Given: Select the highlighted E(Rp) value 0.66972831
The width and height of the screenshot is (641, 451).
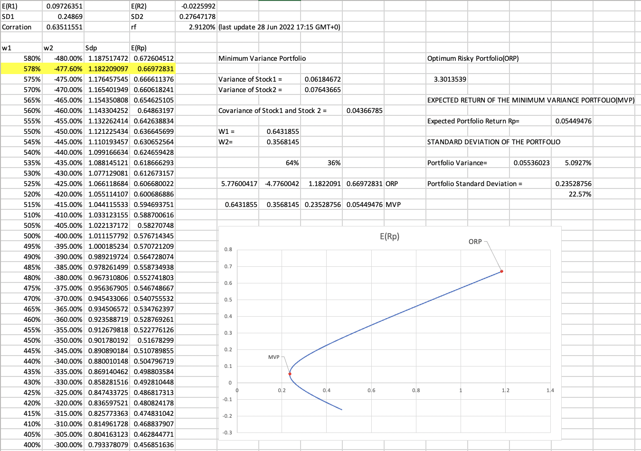Looking at the screenshot, I should click(152, 69).
